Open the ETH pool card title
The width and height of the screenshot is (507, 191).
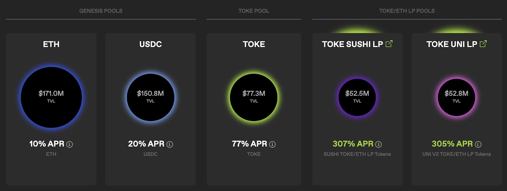51,44
